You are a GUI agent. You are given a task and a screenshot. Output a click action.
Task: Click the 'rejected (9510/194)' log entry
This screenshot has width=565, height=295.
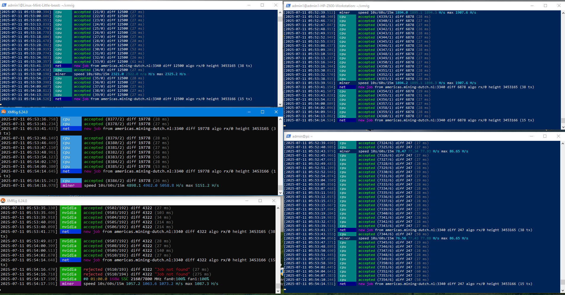tap(106, 274)
